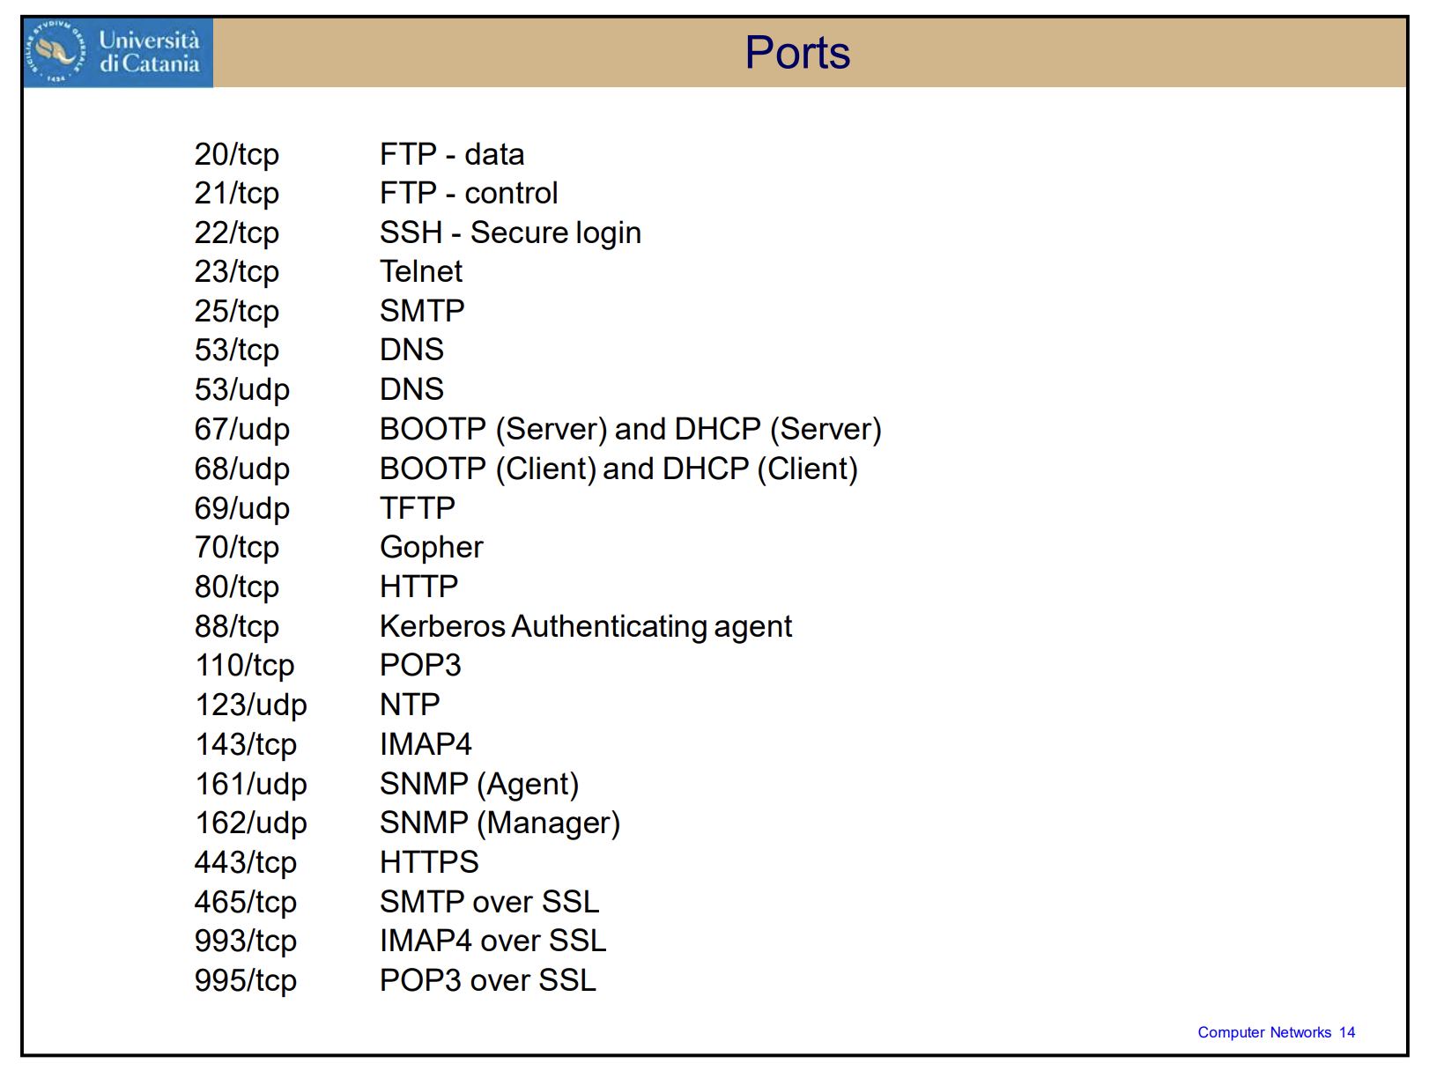Select SSH - Secure login text
This screenshot has width=1429, height=1078.
[x=509, y=233]
